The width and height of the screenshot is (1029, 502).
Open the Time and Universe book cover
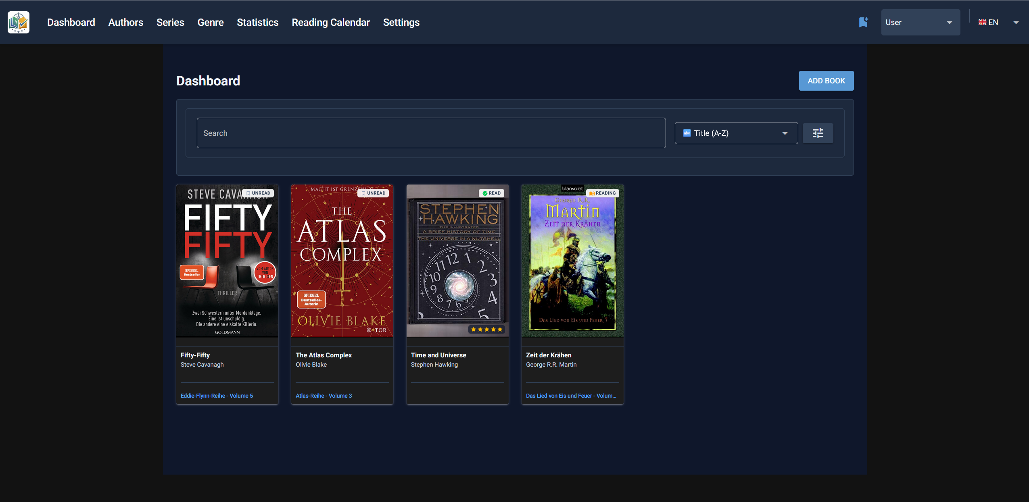coord(457,261)
